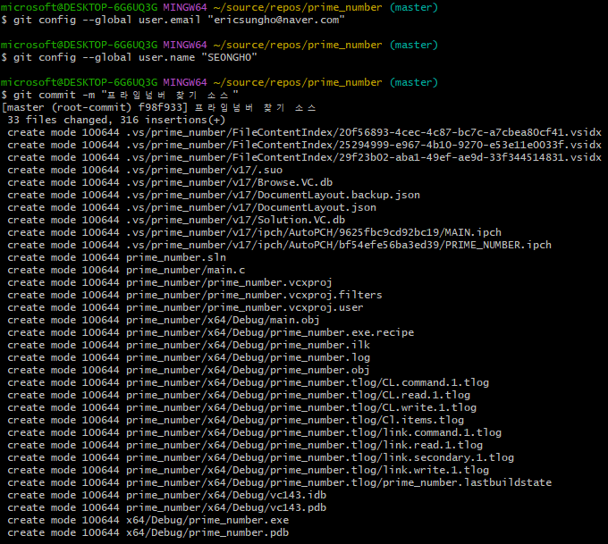
Task: Click the prime_number.vcxproj file line
Action: pyautogui.click(x=170, y=282)
